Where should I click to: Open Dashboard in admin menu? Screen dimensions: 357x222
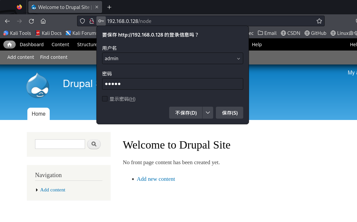[32, 45]
